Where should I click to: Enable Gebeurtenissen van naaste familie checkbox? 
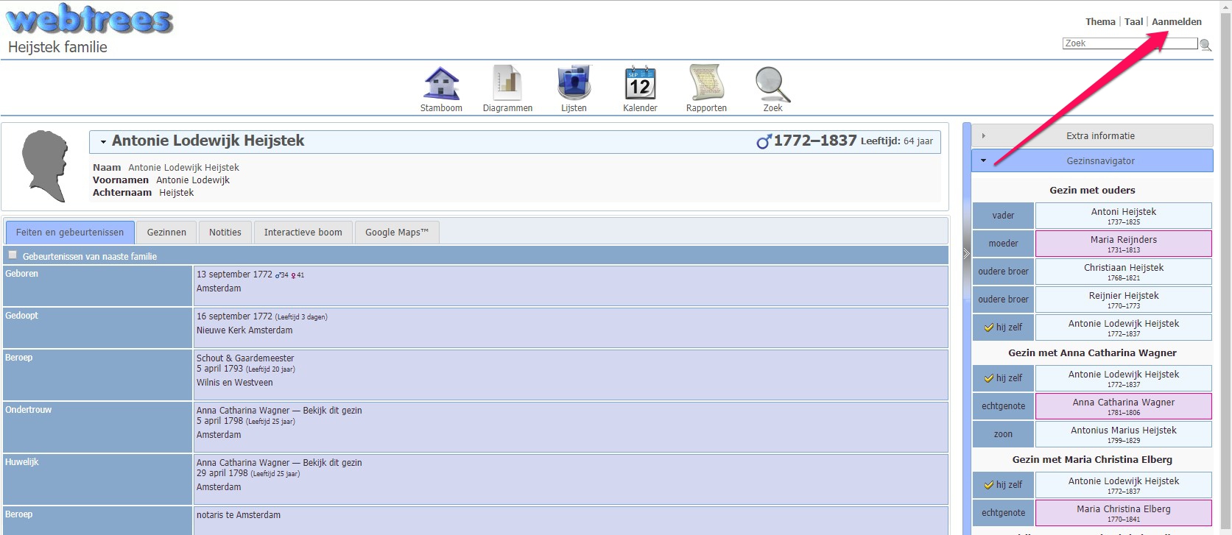pyautogui.click(x=13, y=255)
